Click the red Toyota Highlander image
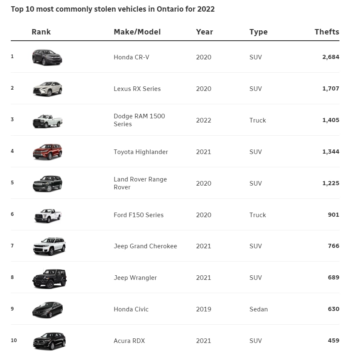This screenshot has width=344, height=355. (47, 152)
